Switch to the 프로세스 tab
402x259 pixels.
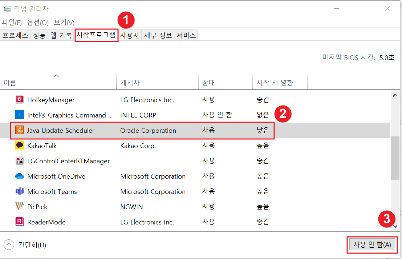[15, 35]
